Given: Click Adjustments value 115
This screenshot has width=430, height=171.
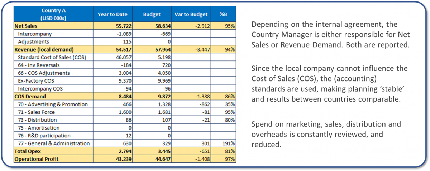Looking at the screenshot, I should pos(127,42).
